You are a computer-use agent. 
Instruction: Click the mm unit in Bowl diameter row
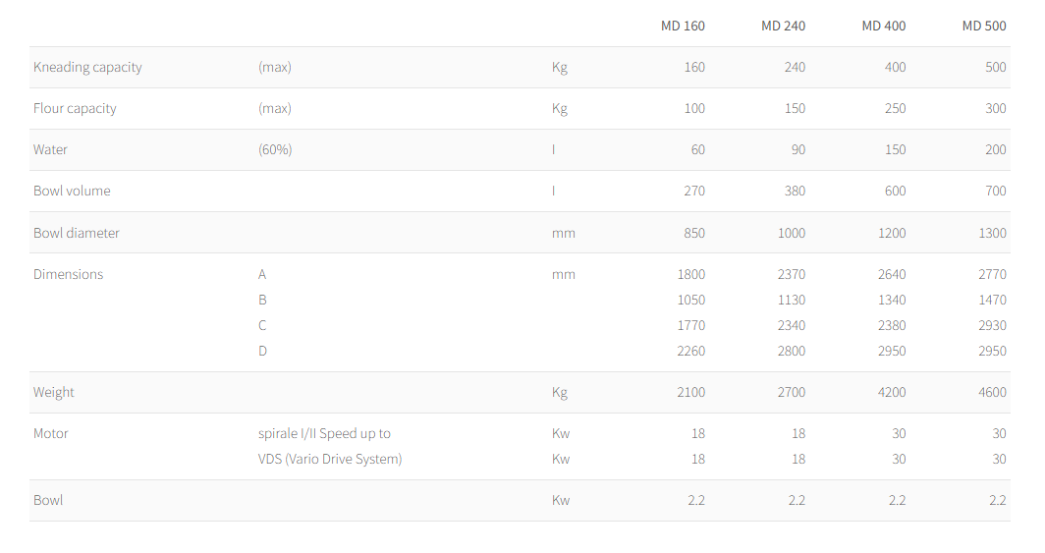pos(564,233)
